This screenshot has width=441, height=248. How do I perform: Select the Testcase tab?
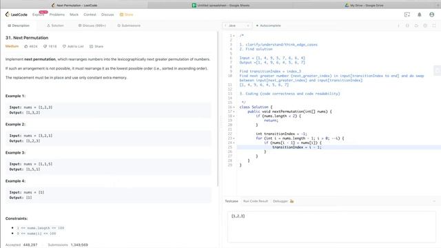(232, 201)
